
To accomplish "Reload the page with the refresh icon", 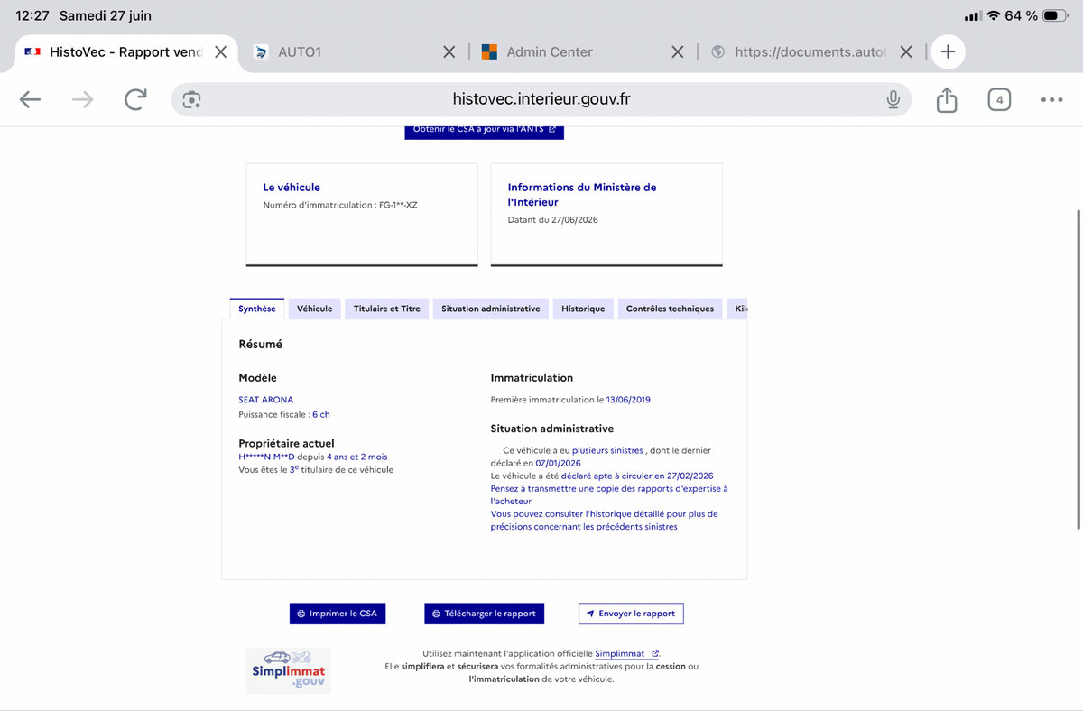I will click(135, 100).
